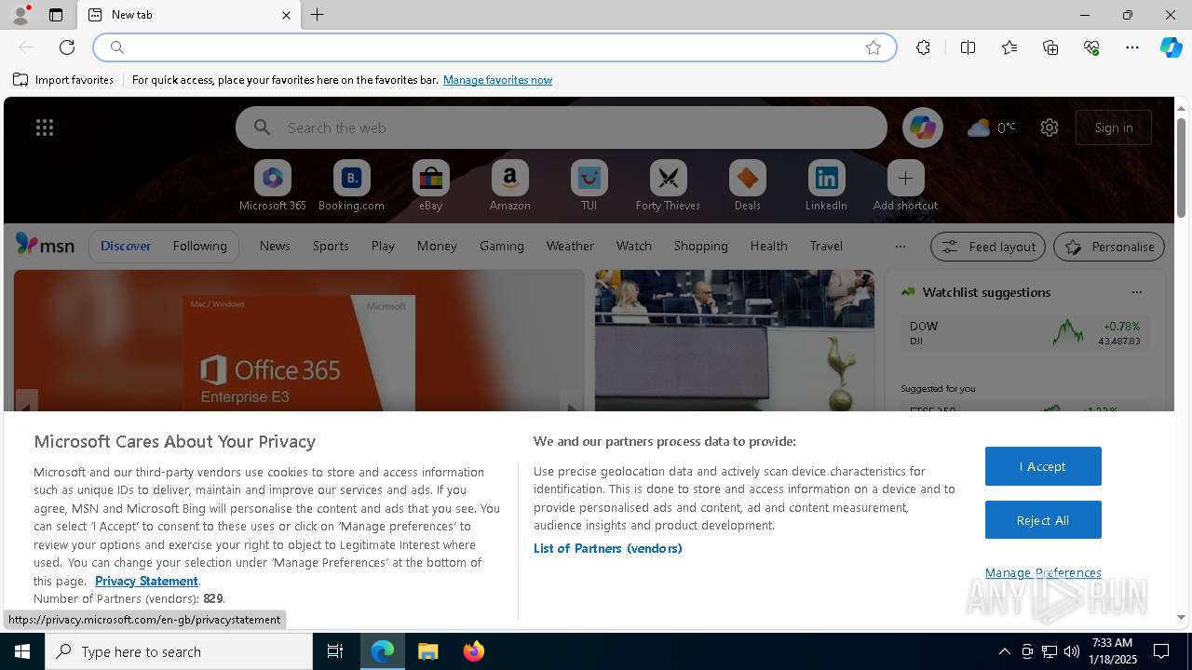
Task: Open the Edge profile icon
Action: 20,15
